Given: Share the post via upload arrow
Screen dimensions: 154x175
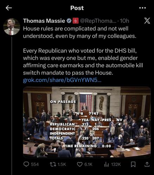Looking at the screenshot, I should [x=147, y=164].
